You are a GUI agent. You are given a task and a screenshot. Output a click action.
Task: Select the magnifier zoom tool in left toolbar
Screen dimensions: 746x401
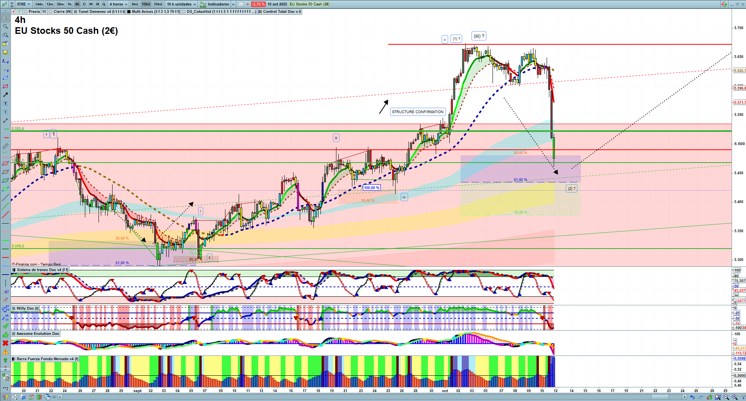click(x=5, y=26)
